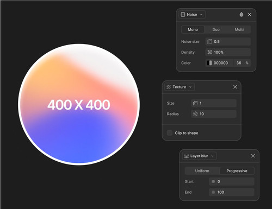272x209 pixels.
Task: Click the Color label in Noise panel
Action: [x=186, y=63]
